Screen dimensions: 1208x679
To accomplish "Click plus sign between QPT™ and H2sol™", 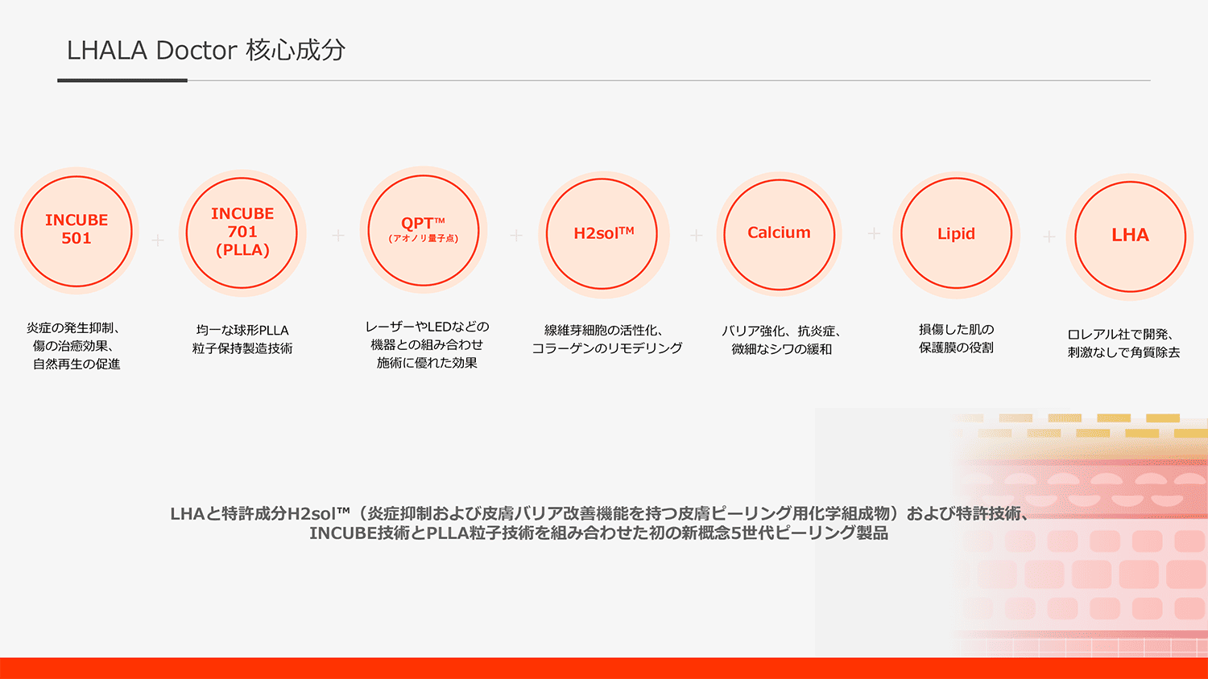I will pyautogui.click(x=516, y=235).
